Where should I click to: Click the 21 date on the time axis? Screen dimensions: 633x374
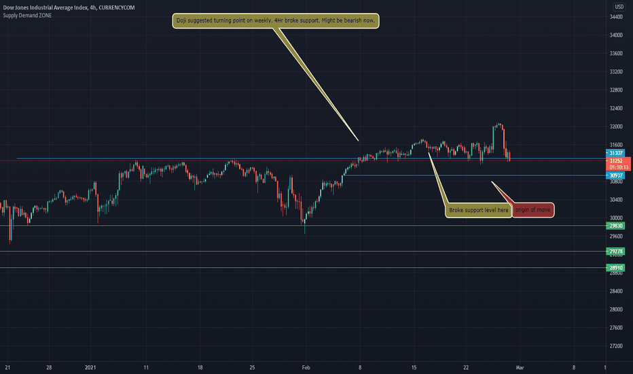(x=7, y=367)
